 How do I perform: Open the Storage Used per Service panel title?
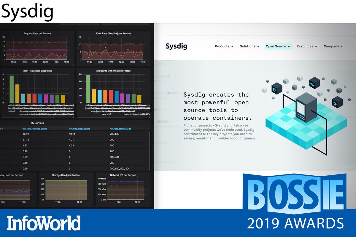pos(66,175)
